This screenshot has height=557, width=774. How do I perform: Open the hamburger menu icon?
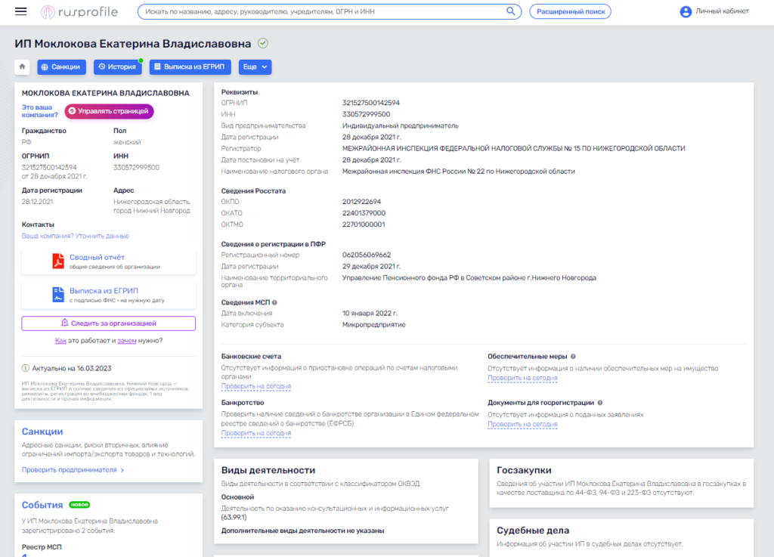[x=20, y=11]
